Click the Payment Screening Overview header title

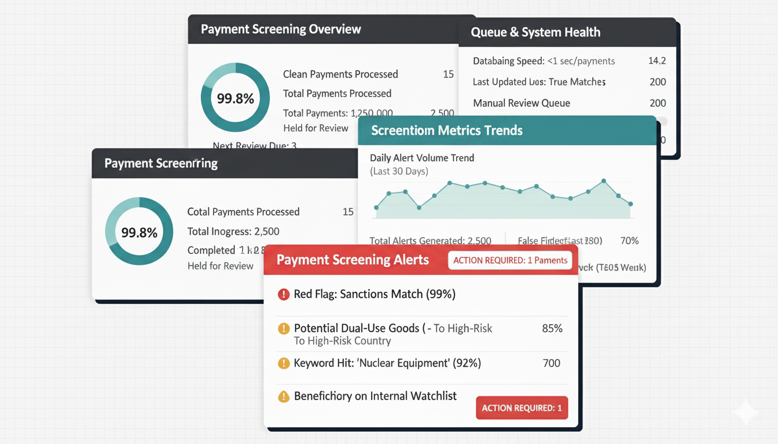click(281, 29)
